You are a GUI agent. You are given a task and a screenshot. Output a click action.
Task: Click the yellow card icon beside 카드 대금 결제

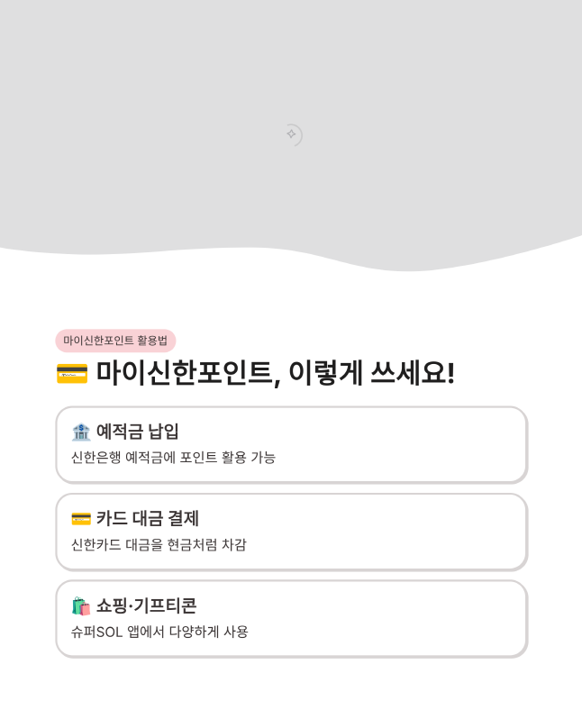tap(81, 519)
